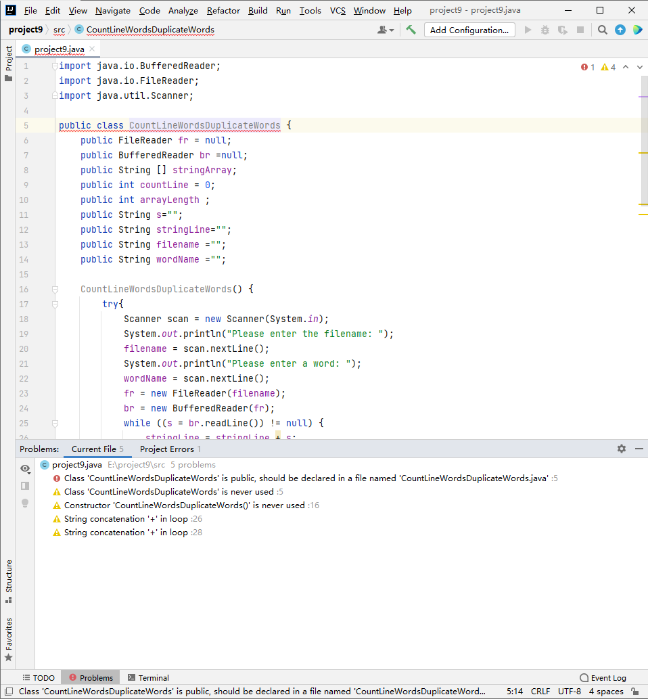Click the Run play icon in toolbar
This screenshot has height=699, width=648.
(x=528, y=30)
